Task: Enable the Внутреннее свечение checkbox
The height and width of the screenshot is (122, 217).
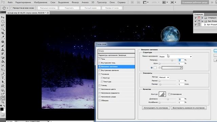Action: click(100, 70)
